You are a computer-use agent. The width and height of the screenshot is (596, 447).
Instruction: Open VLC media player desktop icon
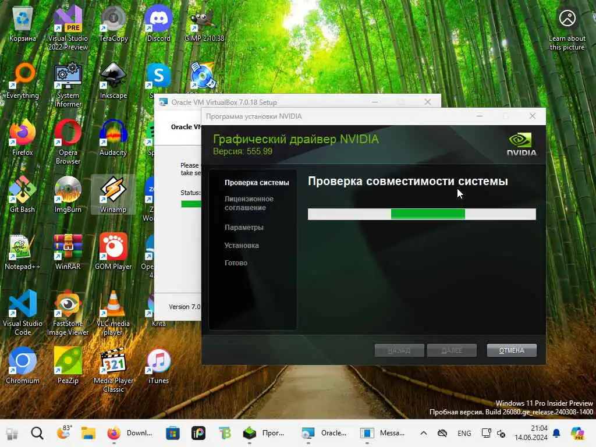[x=113, y=313]
